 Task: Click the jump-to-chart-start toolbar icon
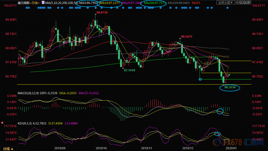tap(241, 3)
